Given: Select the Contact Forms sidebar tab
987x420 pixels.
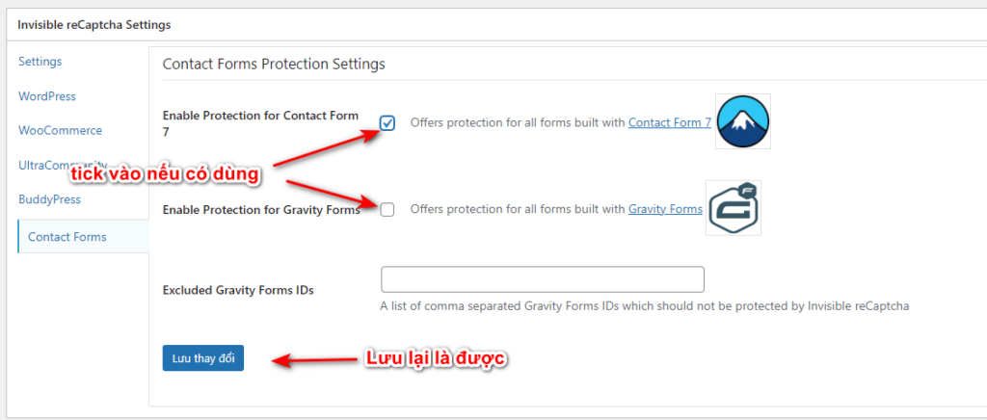Looking at the screenshot, I should tap(67, 237).
